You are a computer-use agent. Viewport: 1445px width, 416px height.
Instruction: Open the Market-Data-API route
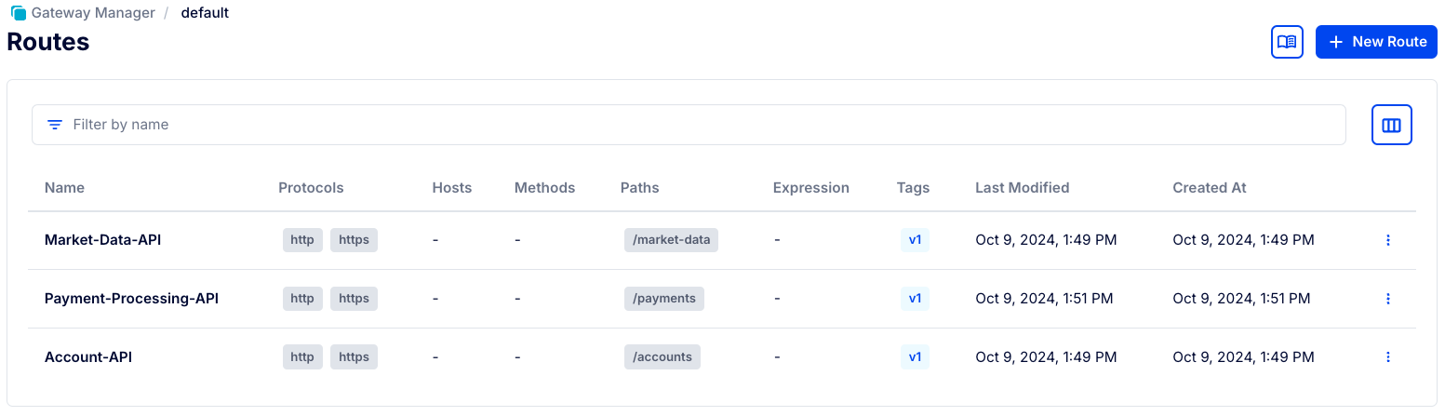[102, 240]
